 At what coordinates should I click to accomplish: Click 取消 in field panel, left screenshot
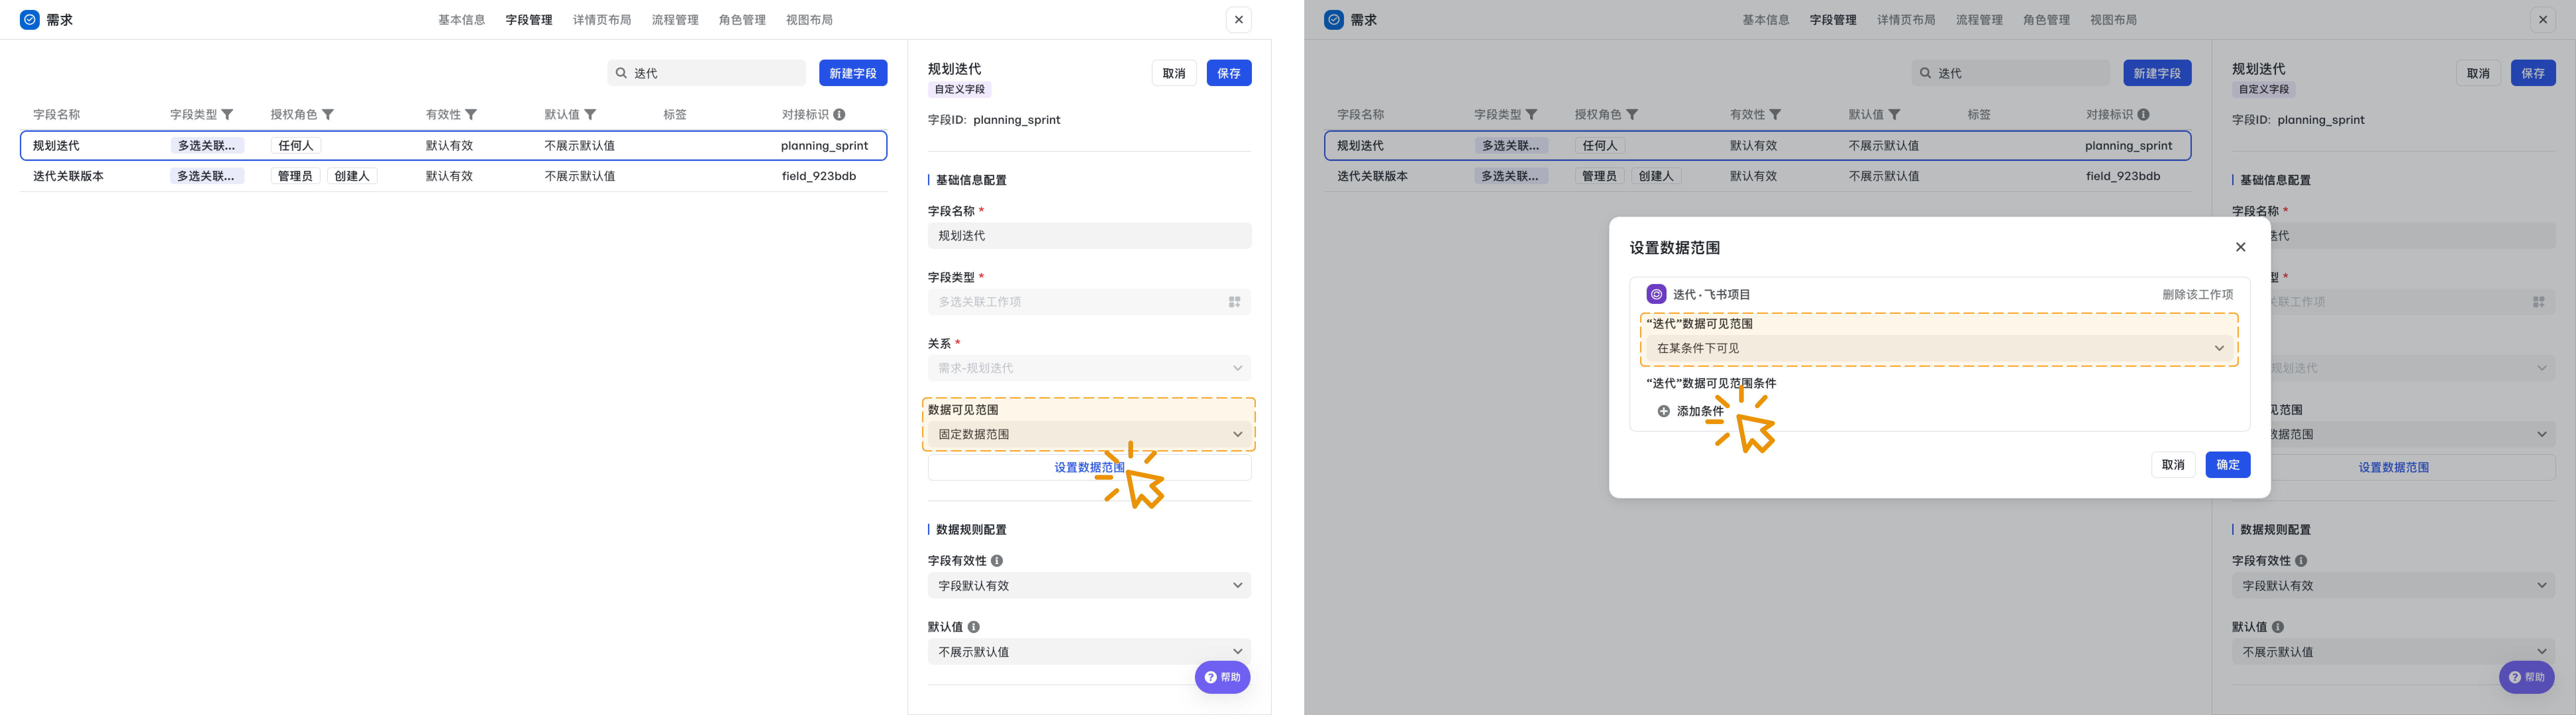click(x=1174, y=73)
